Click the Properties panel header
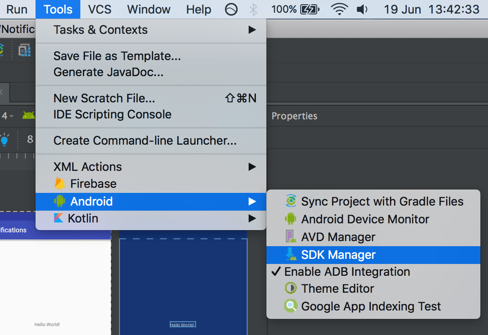This screenshot has height=335, width=488. (x=294, y=116)
